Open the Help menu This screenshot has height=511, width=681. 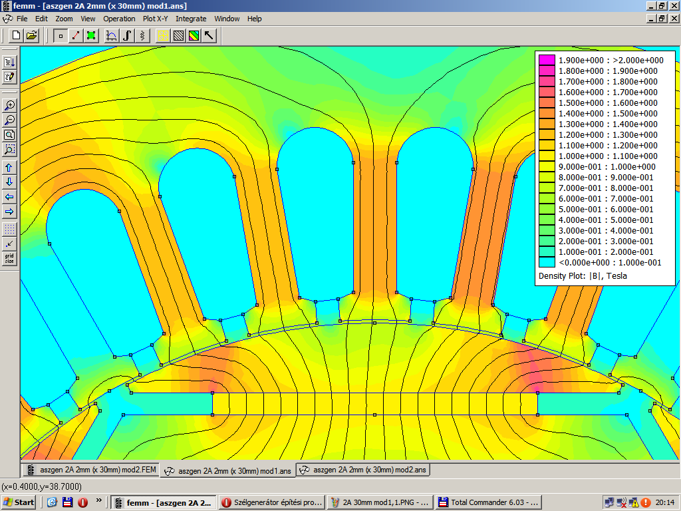[255, 19]
